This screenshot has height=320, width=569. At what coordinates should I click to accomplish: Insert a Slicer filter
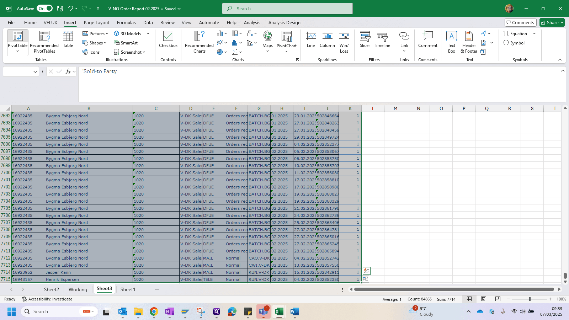tap(365, 39)
